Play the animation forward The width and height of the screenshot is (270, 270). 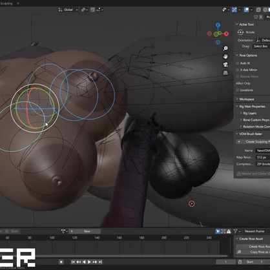[x=89, y=262]
